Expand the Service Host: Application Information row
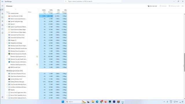The image size is (185, 104). click(x=7, y=92)
